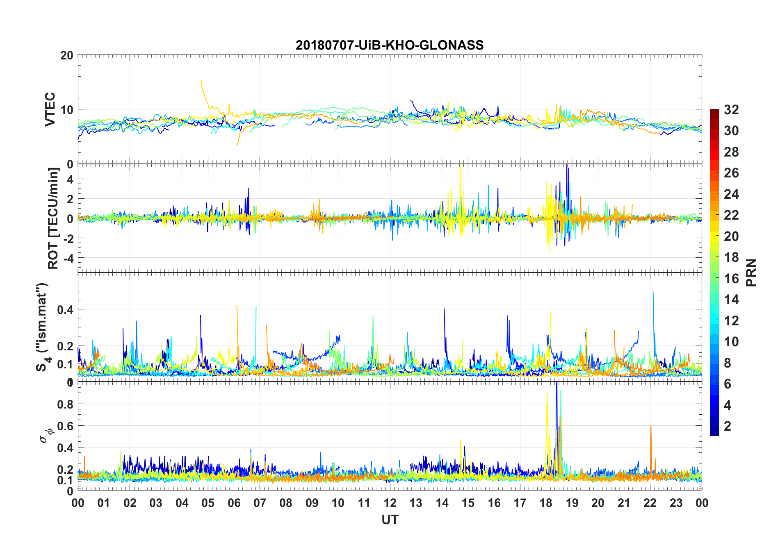Click UT hour tick label 13
The height and width of the screenshot is (545, 780).
point(416,503)
